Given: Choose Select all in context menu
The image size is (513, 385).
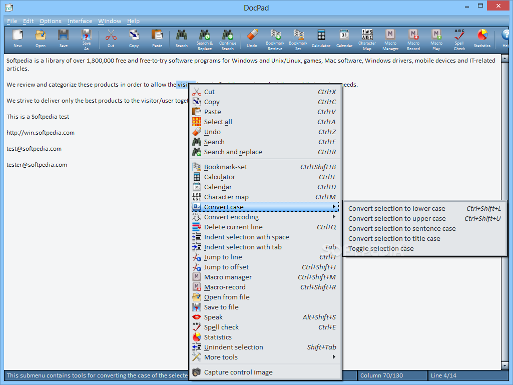Looking at the screenshot, I should click(x=265, y=122).
